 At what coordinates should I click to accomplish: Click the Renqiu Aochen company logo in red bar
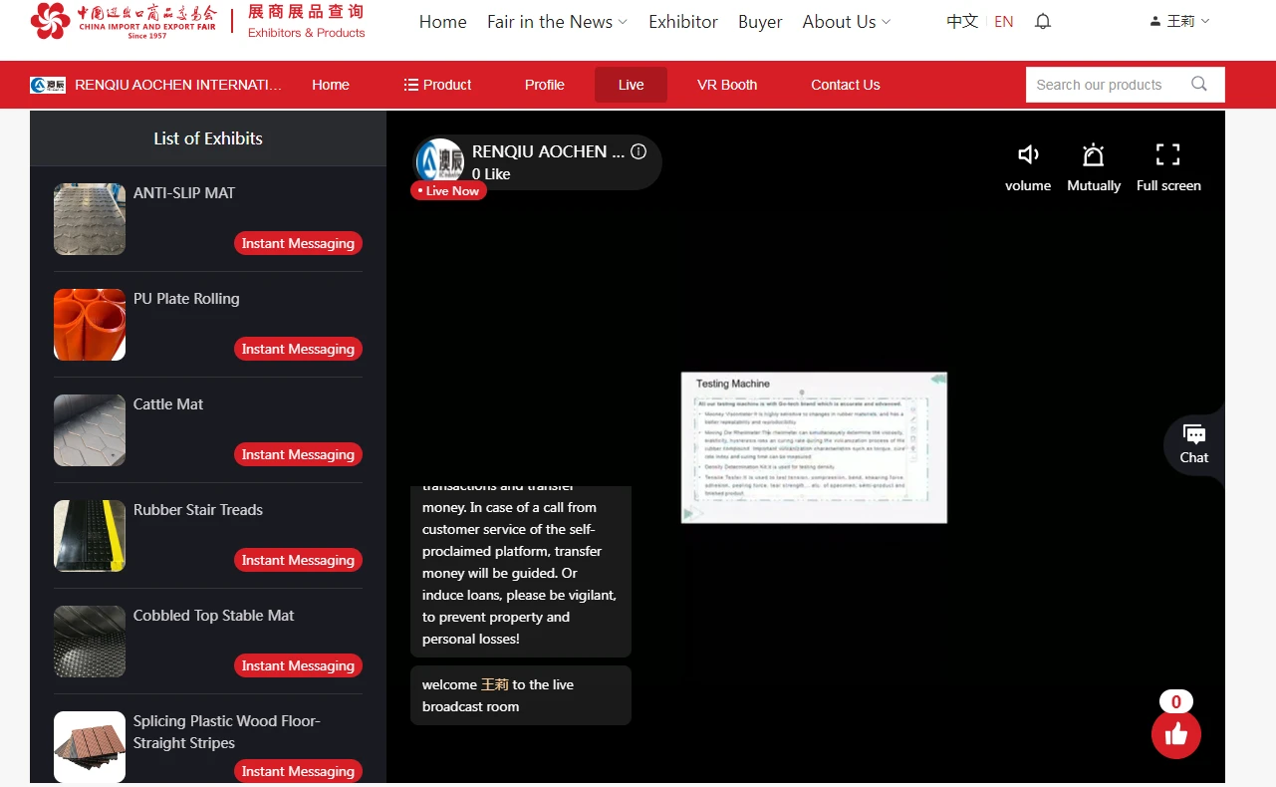tap(48, 85)
